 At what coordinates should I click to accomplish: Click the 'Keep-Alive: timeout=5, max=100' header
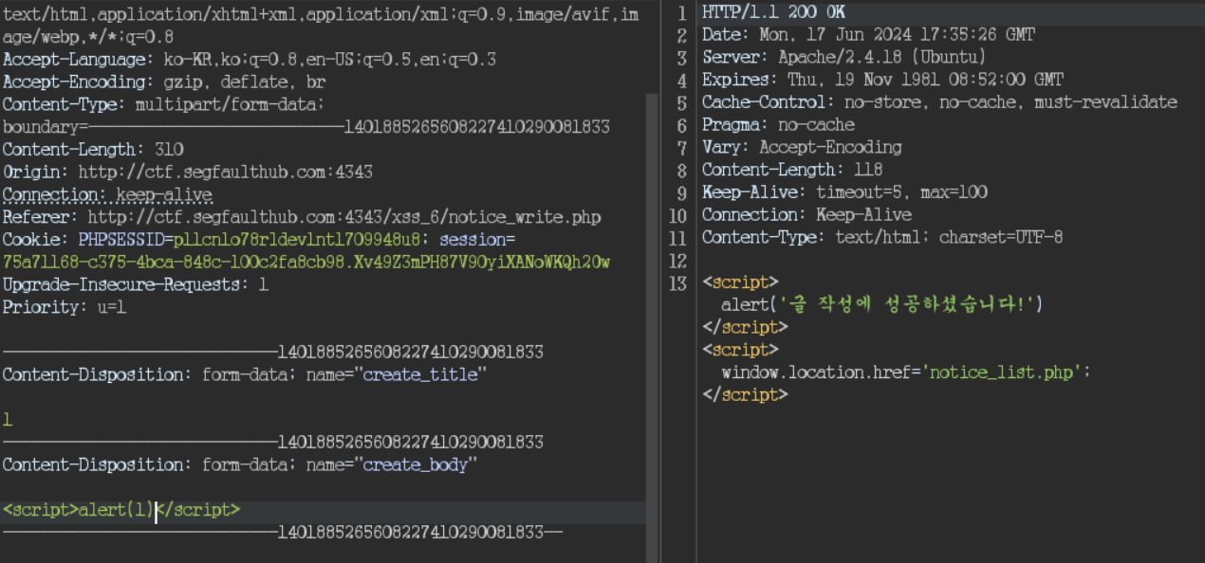point(844,192)
